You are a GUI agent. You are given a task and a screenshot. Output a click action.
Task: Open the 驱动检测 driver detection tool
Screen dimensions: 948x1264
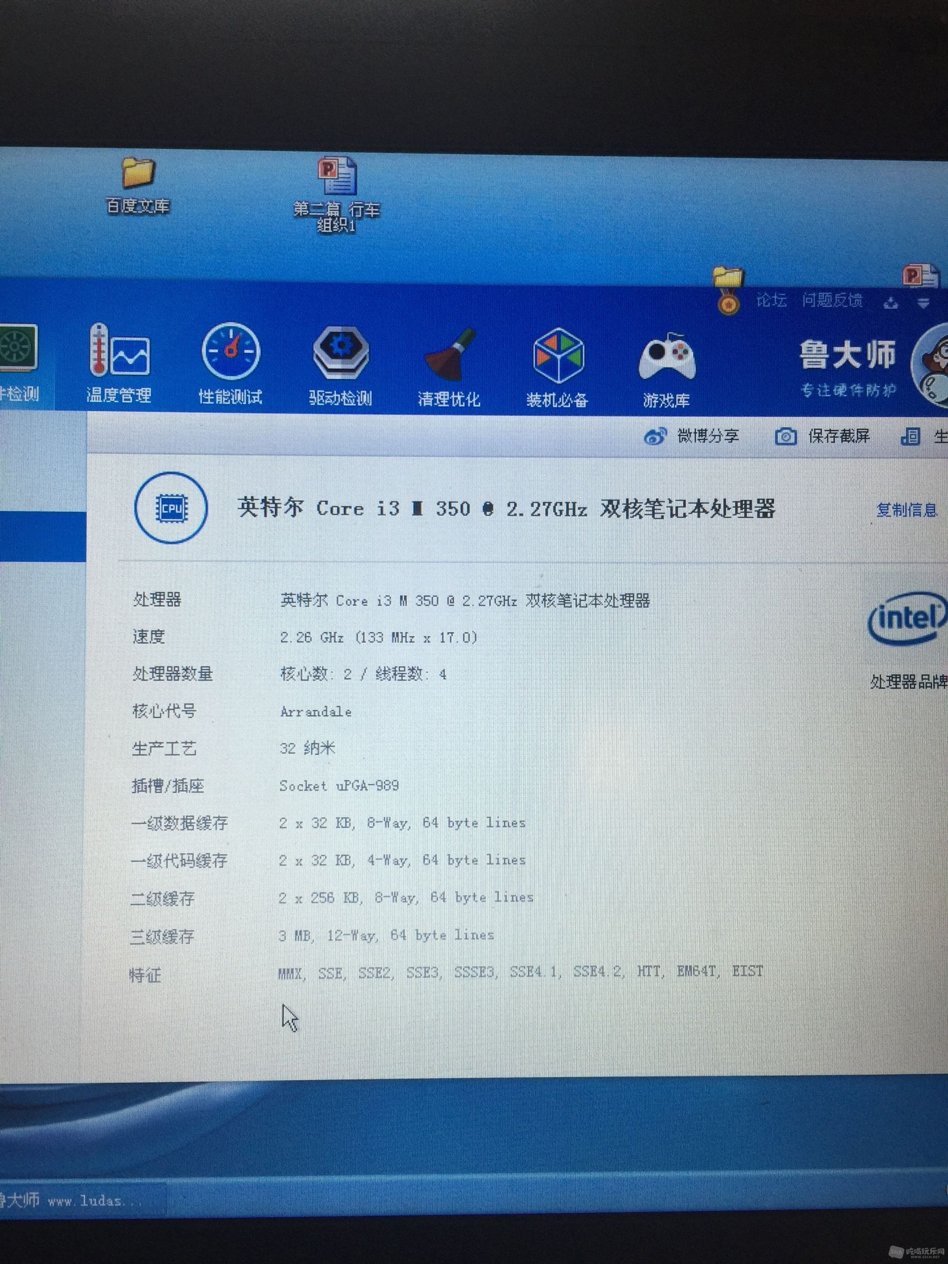[341, 366]
